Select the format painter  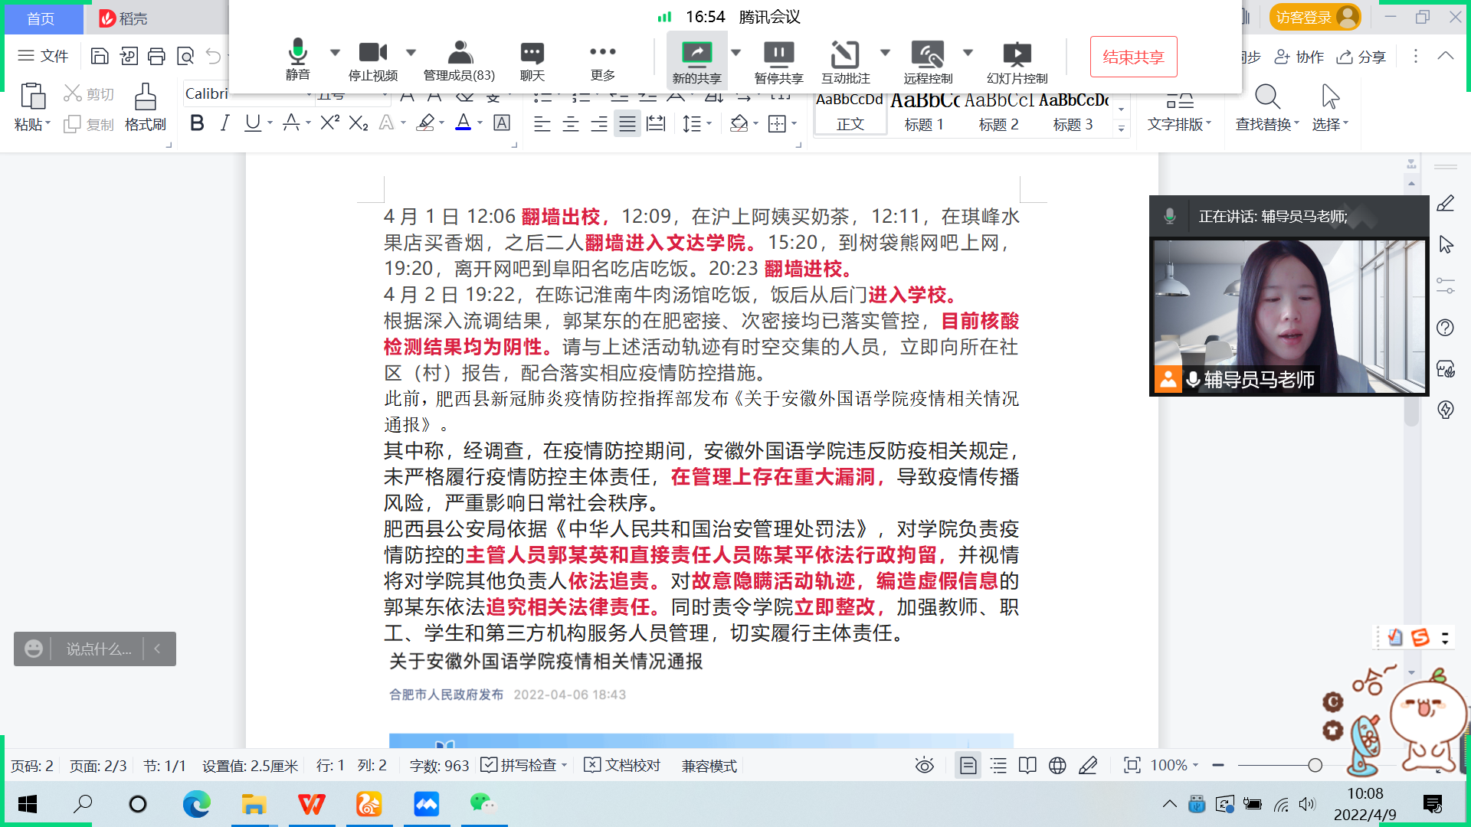click(145, 107)
